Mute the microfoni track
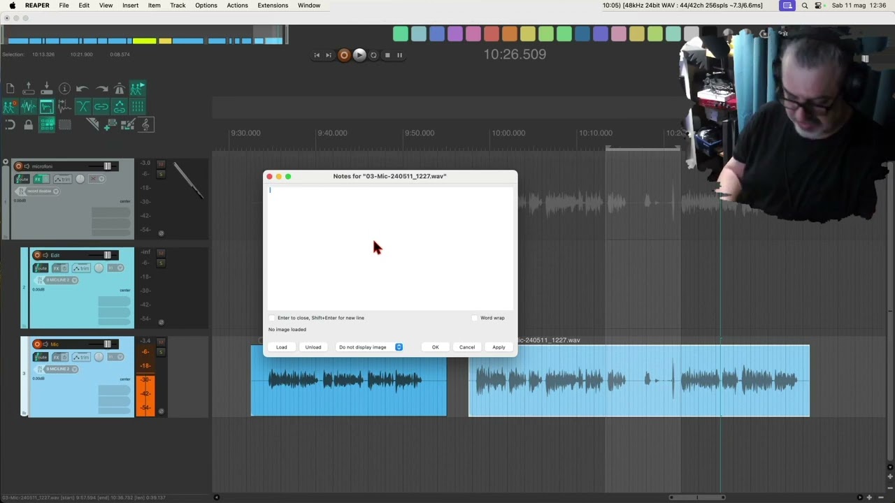Screen dimensions: 895x503 [x=161, y=165]
